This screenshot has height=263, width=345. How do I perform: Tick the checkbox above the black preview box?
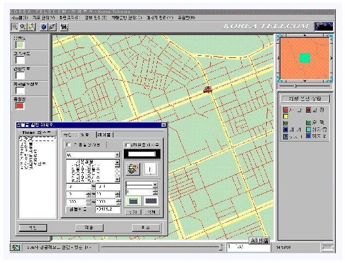pos(128,145)
